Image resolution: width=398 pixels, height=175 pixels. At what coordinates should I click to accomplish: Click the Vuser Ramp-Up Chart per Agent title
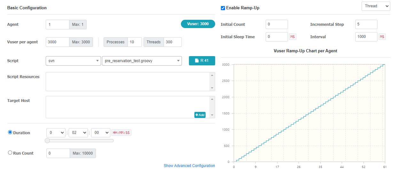click(x=305, y=51)
